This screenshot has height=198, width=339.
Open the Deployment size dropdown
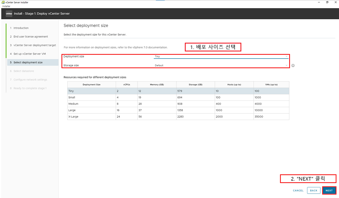tap(221, 56)
